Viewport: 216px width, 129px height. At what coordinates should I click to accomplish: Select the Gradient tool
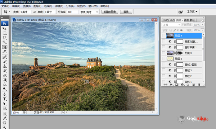tap(5, 80)
